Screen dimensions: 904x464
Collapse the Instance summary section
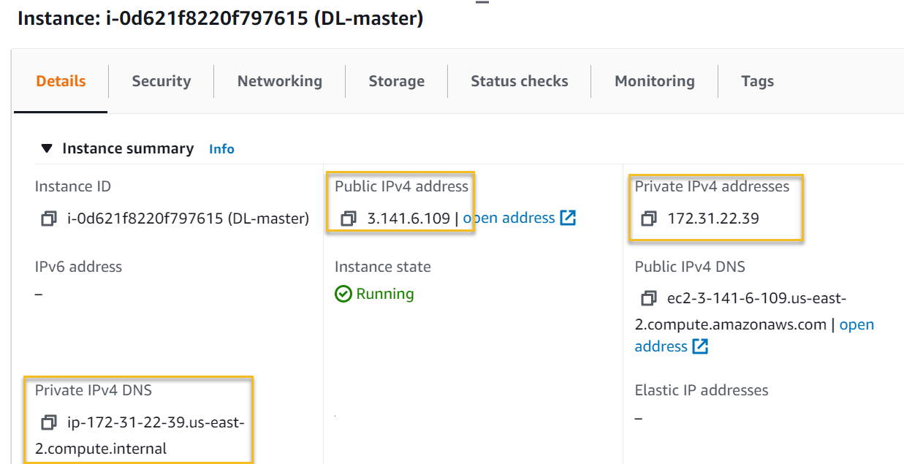click(47, 149)
